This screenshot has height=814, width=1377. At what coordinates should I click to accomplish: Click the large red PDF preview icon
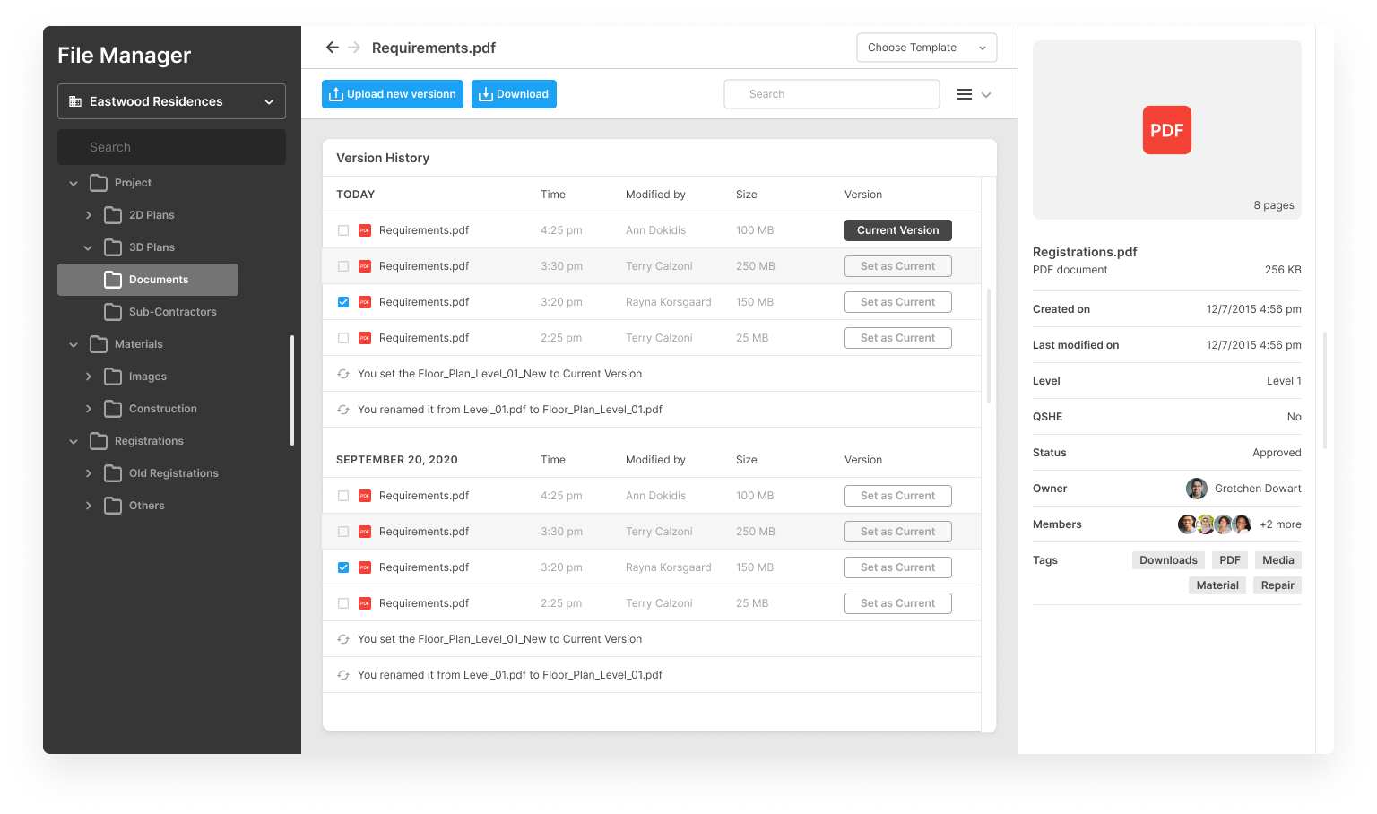(x=1166, y=130)
